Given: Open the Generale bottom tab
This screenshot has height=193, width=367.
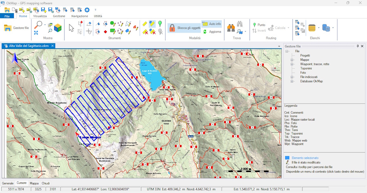Looking at the screenshot, I should pos(8,183).
